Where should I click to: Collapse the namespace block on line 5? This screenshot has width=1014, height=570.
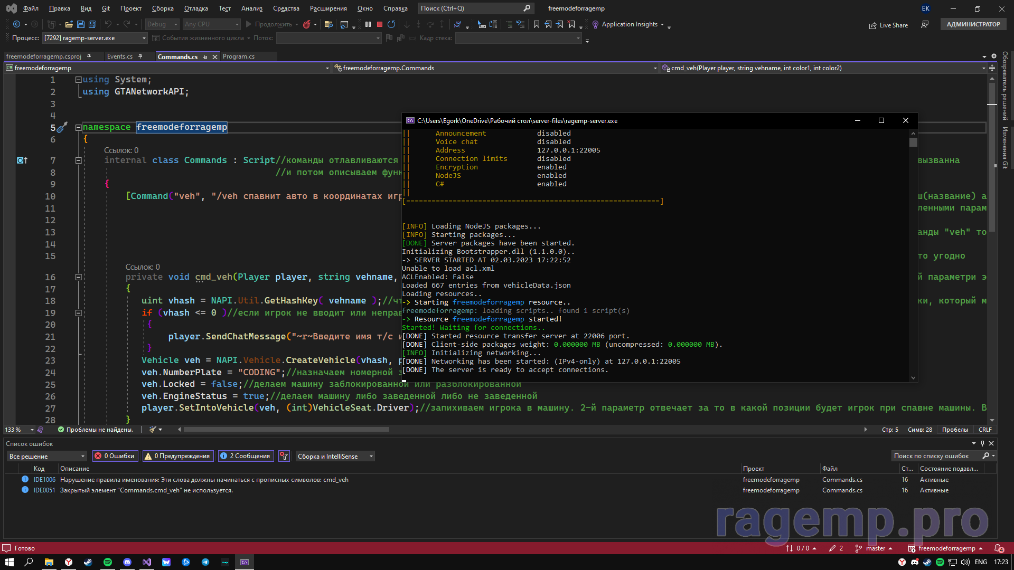pyautogui.click(x=78, y=127)
